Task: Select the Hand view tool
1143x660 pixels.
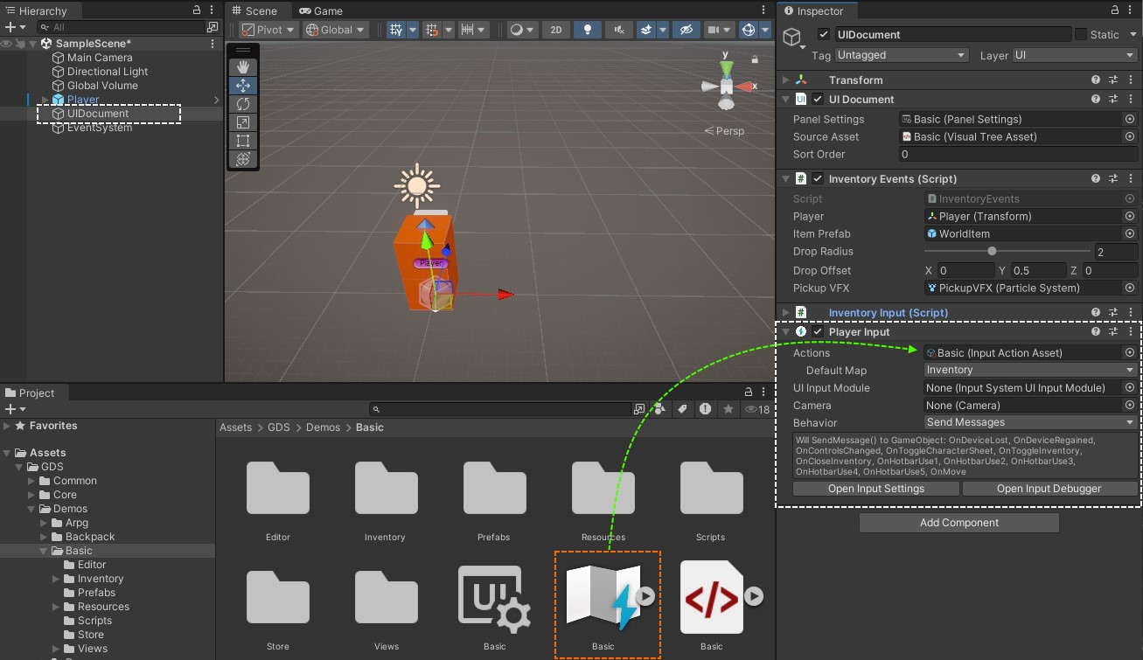Action: tap(243, 67)
